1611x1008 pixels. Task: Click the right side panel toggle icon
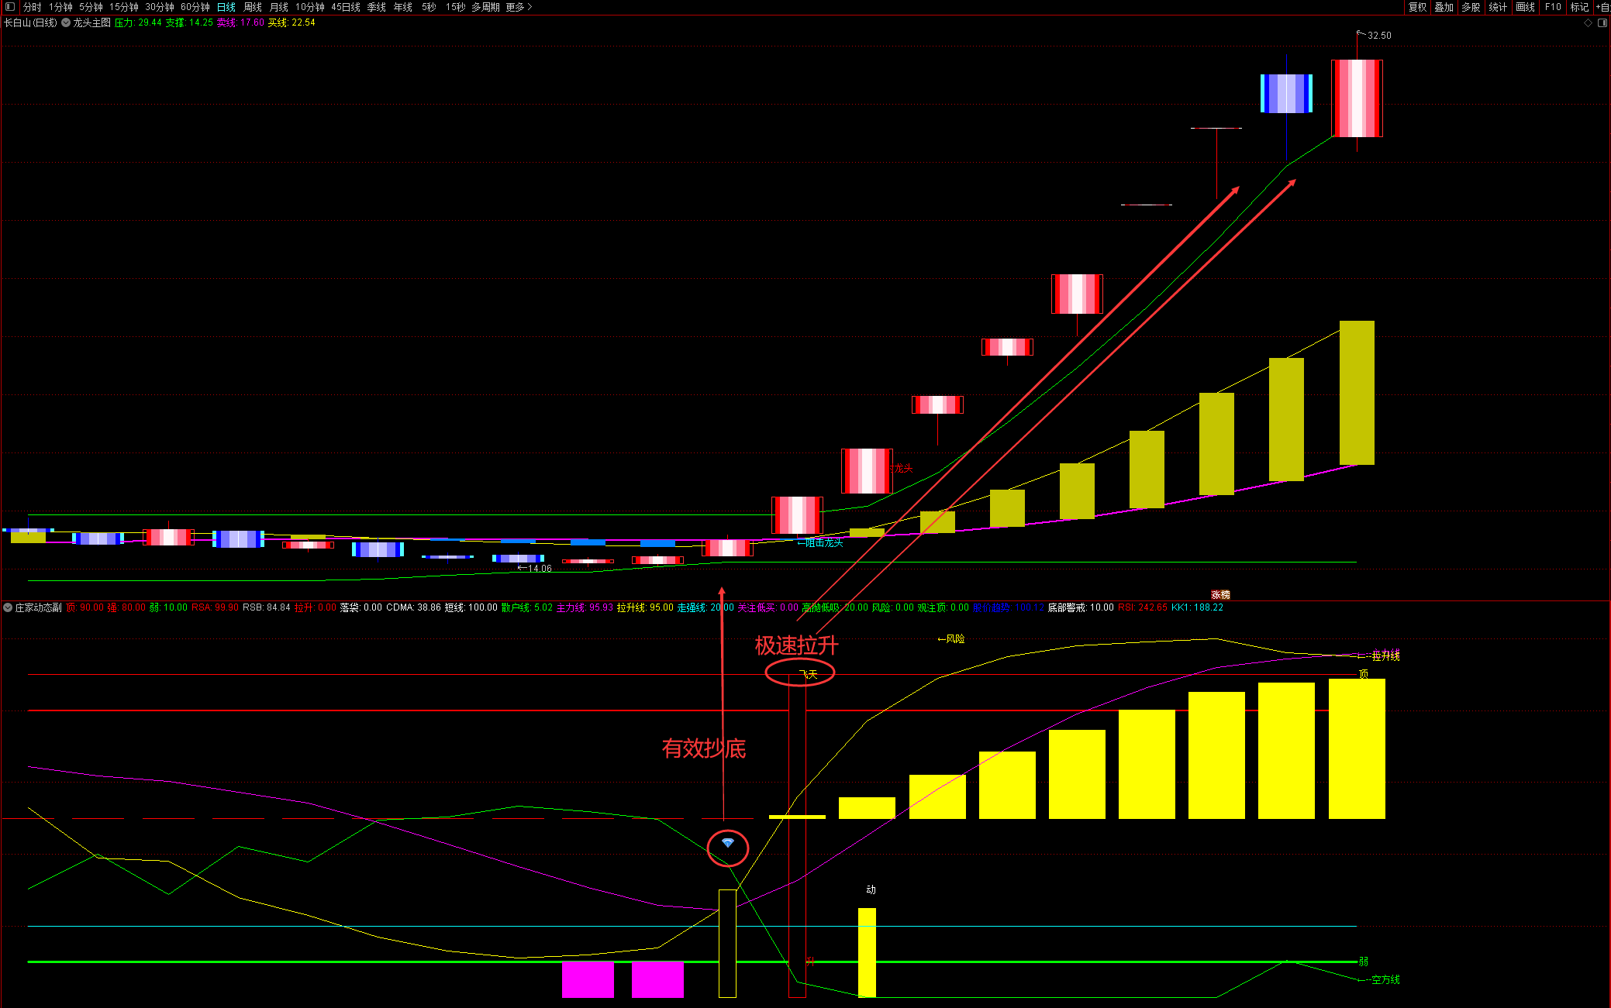point(1602,23)
